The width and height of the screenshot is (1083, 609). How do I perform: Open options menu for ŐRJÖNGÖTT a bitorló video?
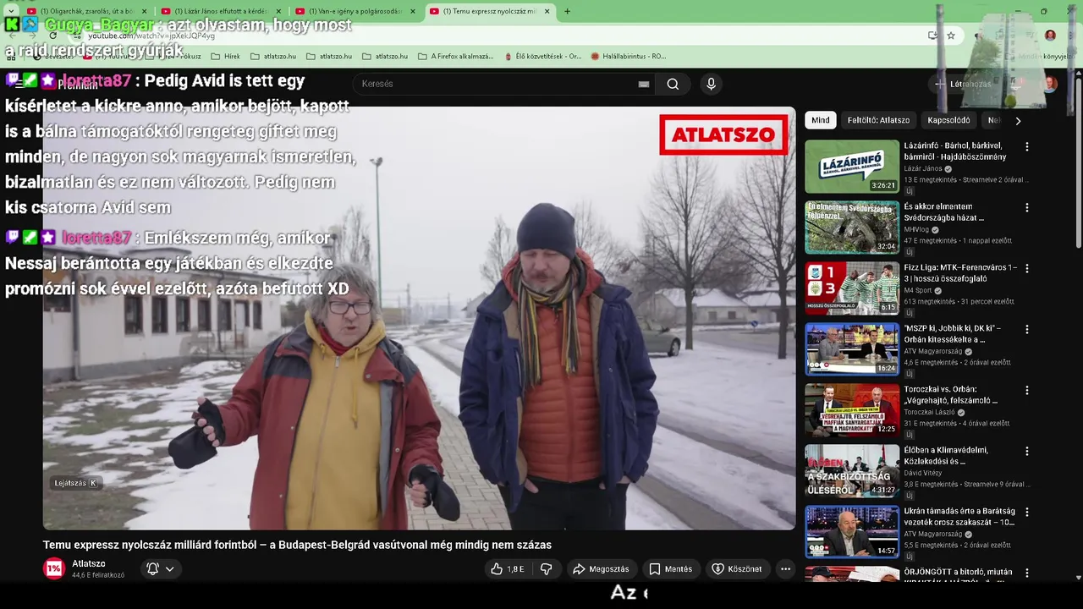(1027, 573)
